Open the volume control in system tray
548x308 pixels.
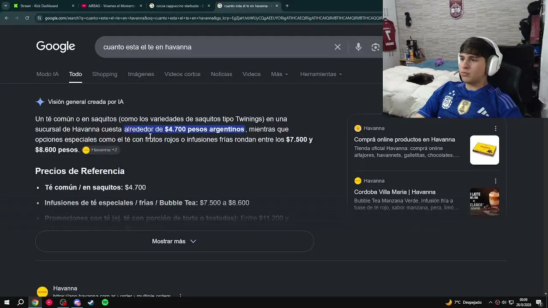(x=504, y=302)
